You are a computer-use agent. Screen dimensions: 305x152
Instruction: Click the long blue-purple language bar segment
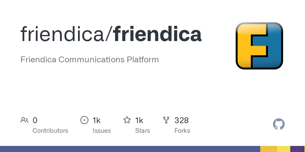point(130,149)
